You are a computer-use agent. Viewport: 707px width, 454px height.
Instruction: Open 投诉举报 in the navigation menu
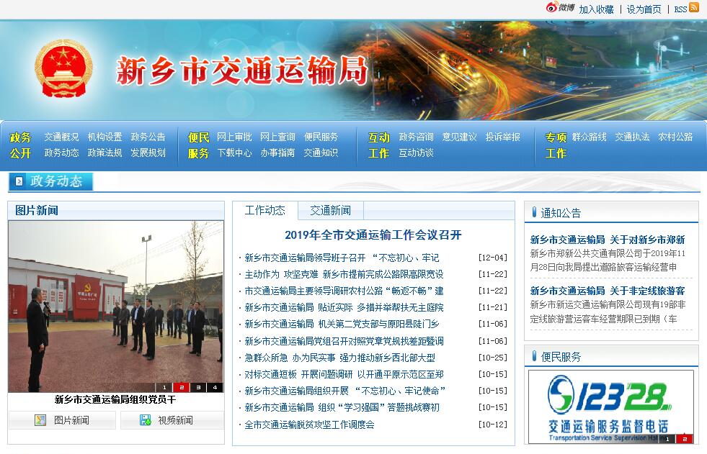coord(502,137)
